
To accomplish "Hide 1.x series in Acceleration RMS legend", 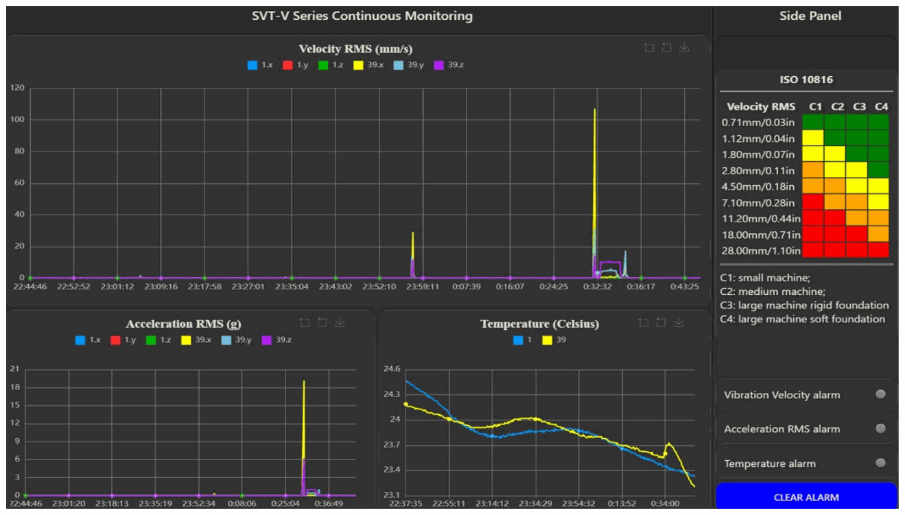I will click(89, 340).
